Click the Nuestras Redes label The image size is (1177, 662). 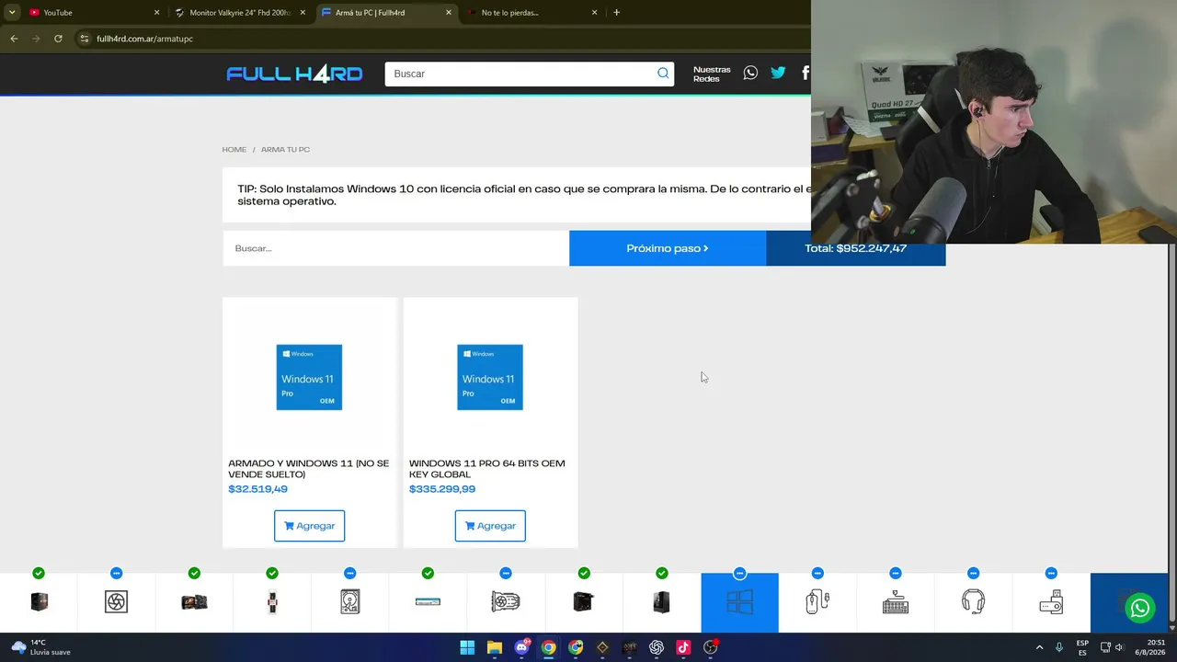(x=712, y=74)
